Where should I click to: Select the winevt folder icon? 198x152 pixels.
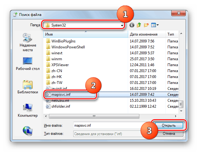[48, 53]
